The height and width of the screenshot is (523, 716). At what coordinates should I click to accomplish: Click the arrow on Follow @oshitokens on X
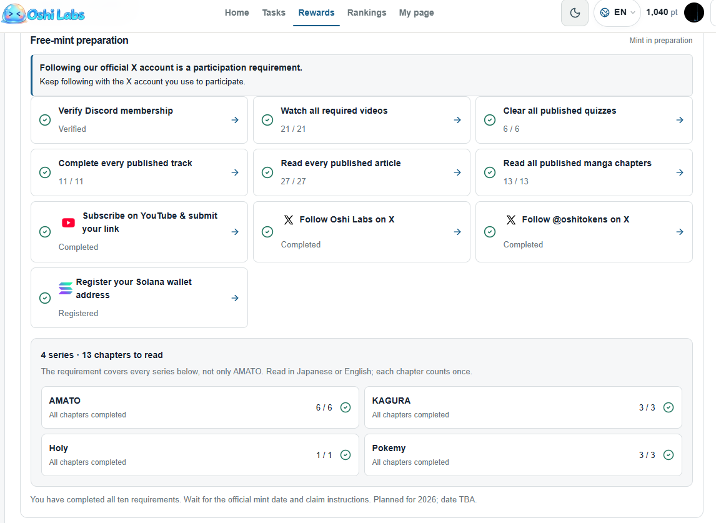pyautogui.click(x=680, y=232)
